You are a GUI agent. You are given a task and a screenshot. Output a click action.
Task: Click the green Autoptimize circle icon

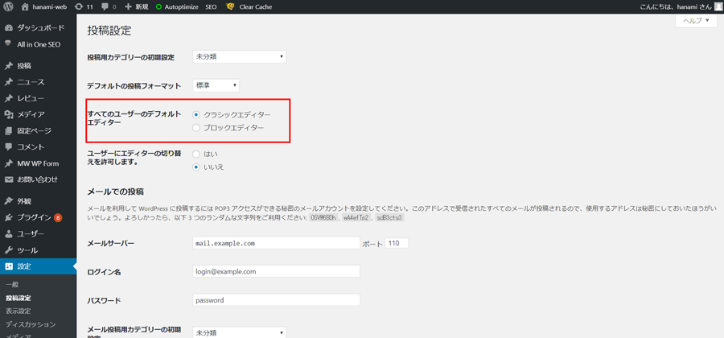point(158,7)
